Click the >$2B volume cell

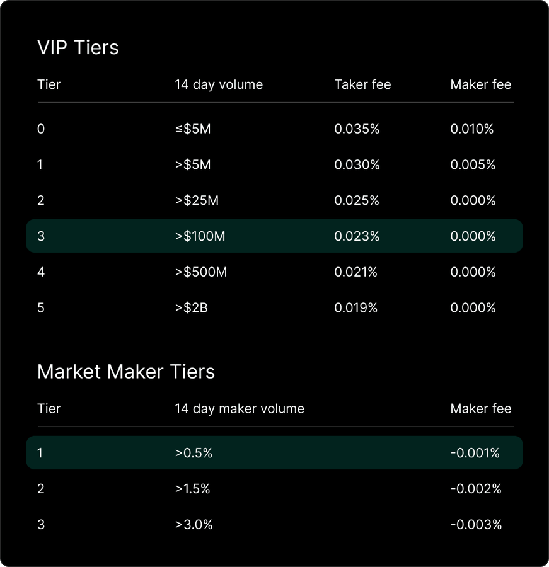click(x=191, y=308)
